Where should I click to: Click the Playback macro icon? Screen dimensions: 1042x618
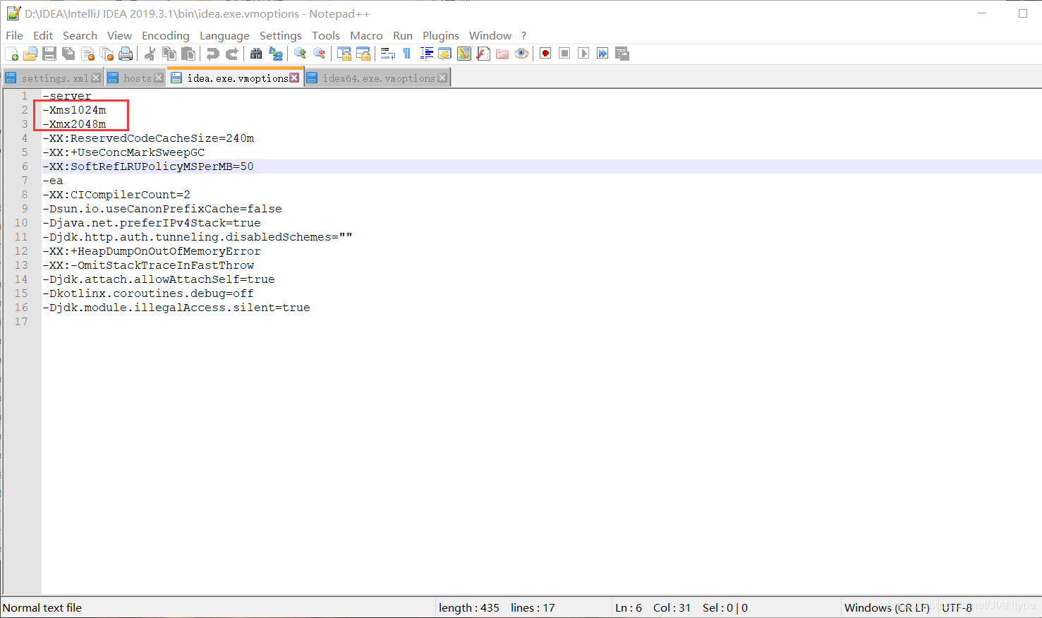tap(583, 54)
